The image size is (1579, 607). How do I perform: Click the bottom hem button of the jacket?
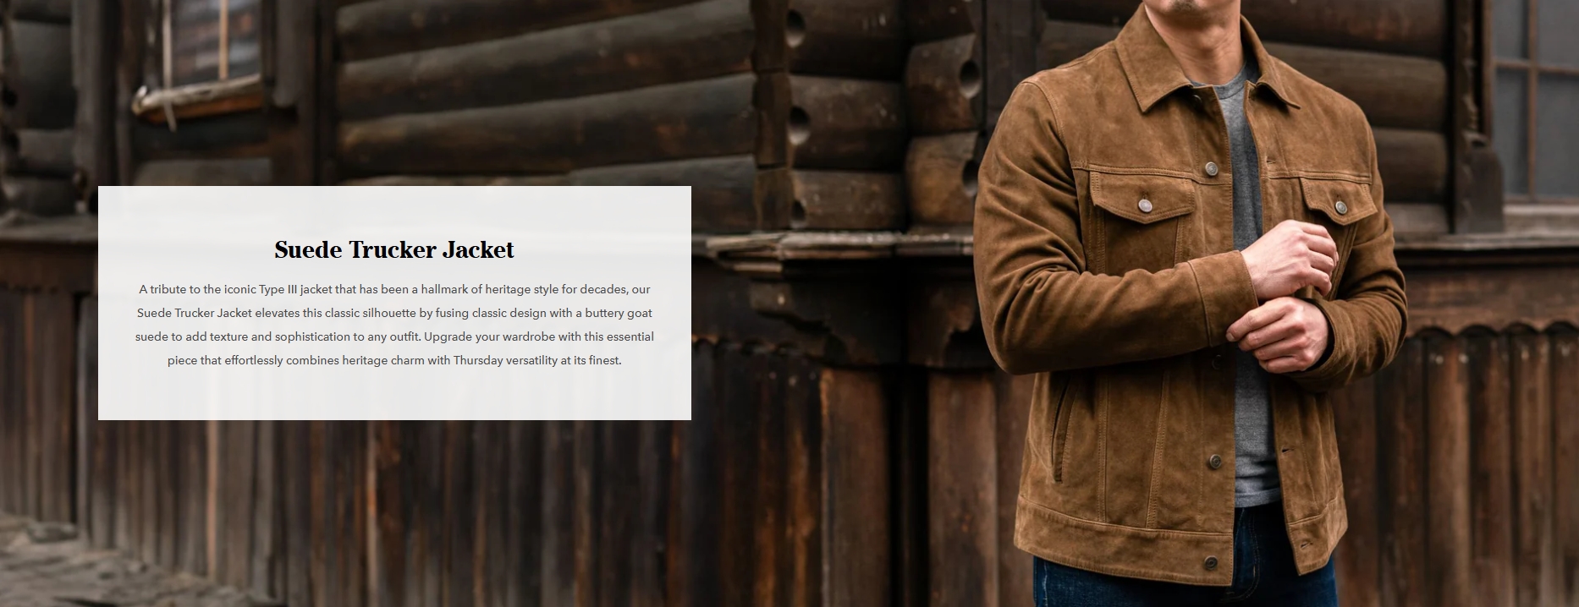[x=1212, y=564]
